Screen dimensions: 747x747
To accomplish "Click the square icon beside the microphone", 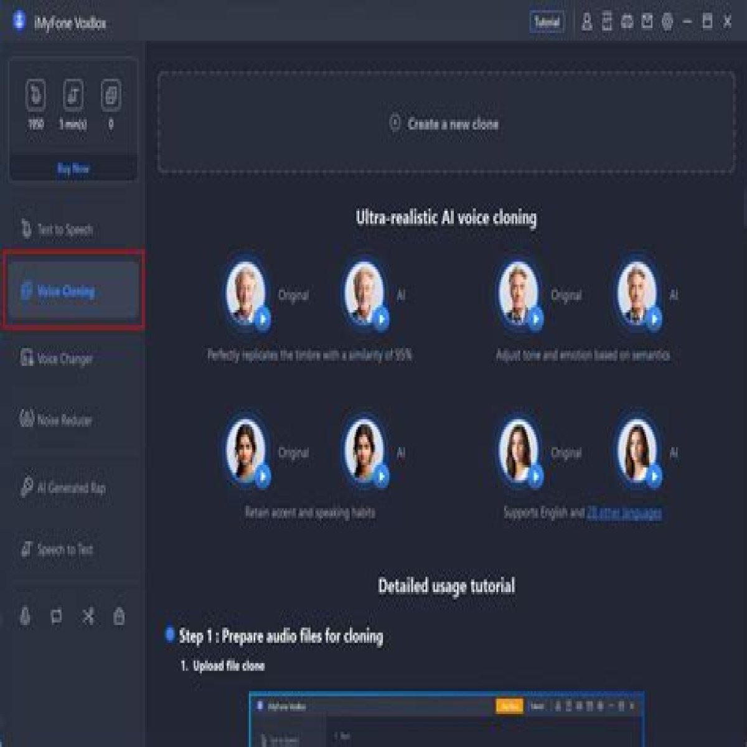I will tap(56, 616).
